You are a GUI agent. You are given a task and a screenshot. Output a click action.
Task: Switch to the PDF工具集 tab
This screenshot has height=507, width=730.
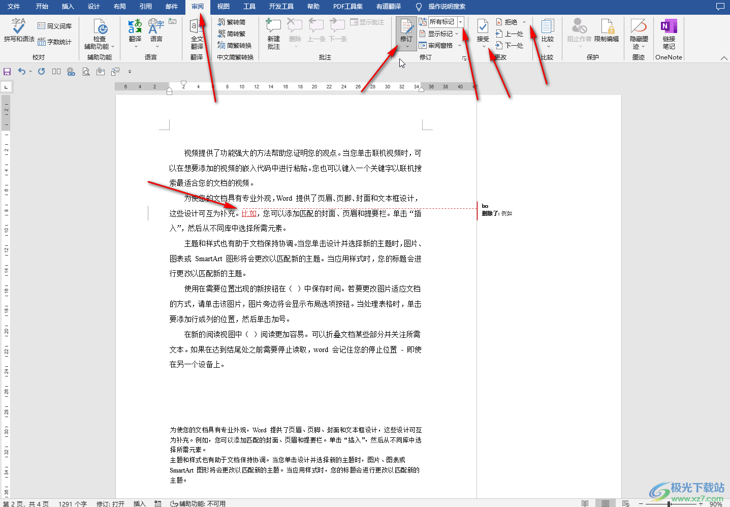348,7
